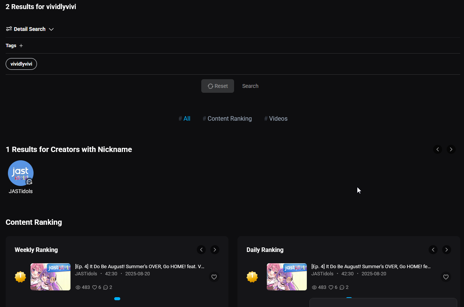Click the gold rank 1 medal in Daily Ranking
The image size is (464, 307).
pyautogui.click(x=252, y=277)
